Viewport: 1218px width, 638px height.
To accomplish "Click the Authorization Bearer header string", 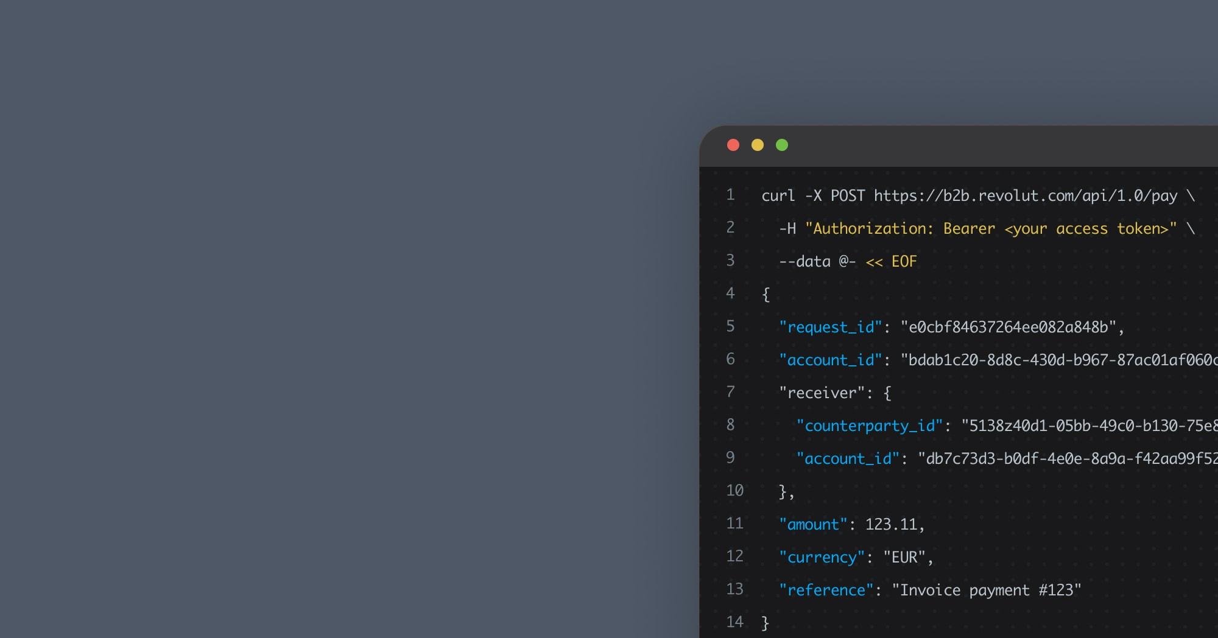I will 990,229.
